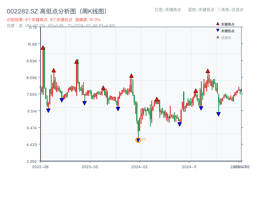Select the rightmost red key-high triangle marker
The width and height of the screenshot is (268, 201).
click(x=208, y=71)
